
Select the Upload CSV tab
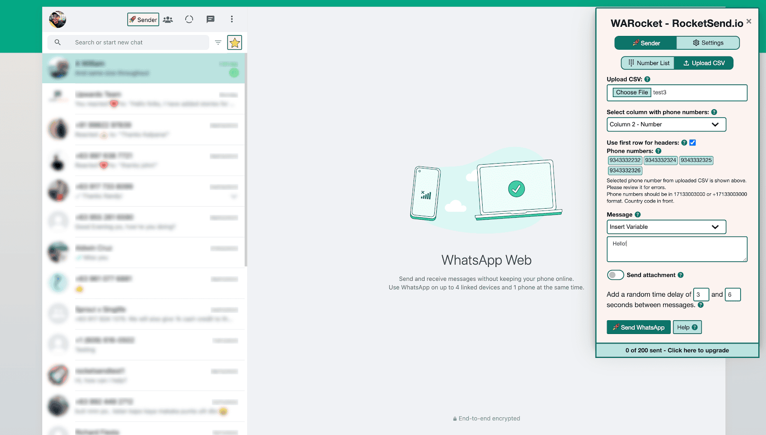[x=703, y=63]
